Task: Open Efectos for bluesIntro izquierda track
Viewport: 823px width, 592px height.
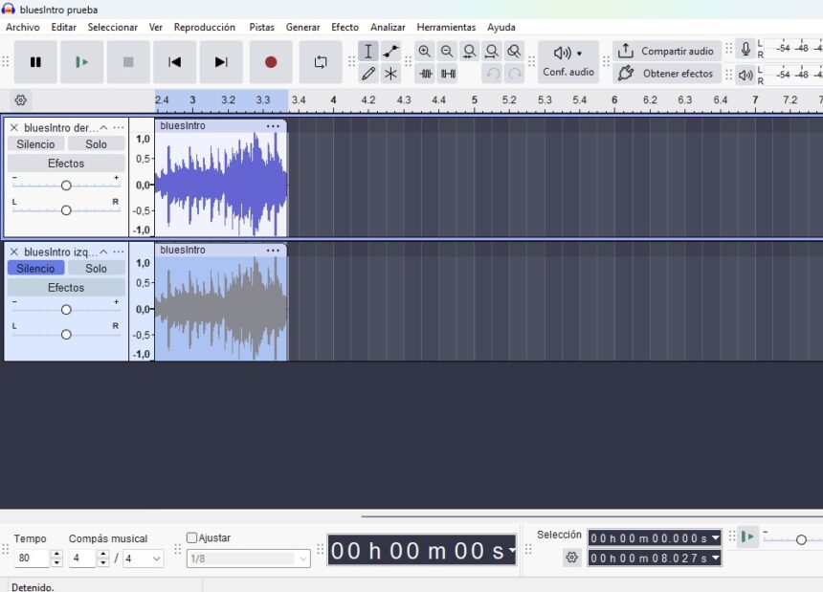Action: [66, 288]
